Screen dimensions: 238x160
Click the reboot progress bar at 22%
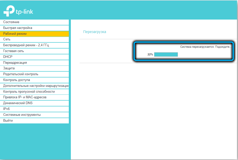pos(166,54)
